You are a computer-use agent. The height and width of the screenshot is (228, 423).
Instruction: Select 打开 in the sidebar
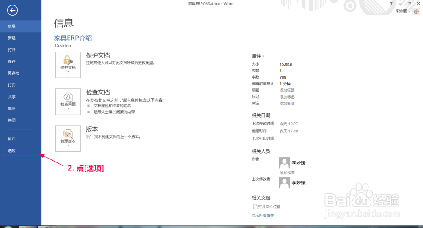21,49
